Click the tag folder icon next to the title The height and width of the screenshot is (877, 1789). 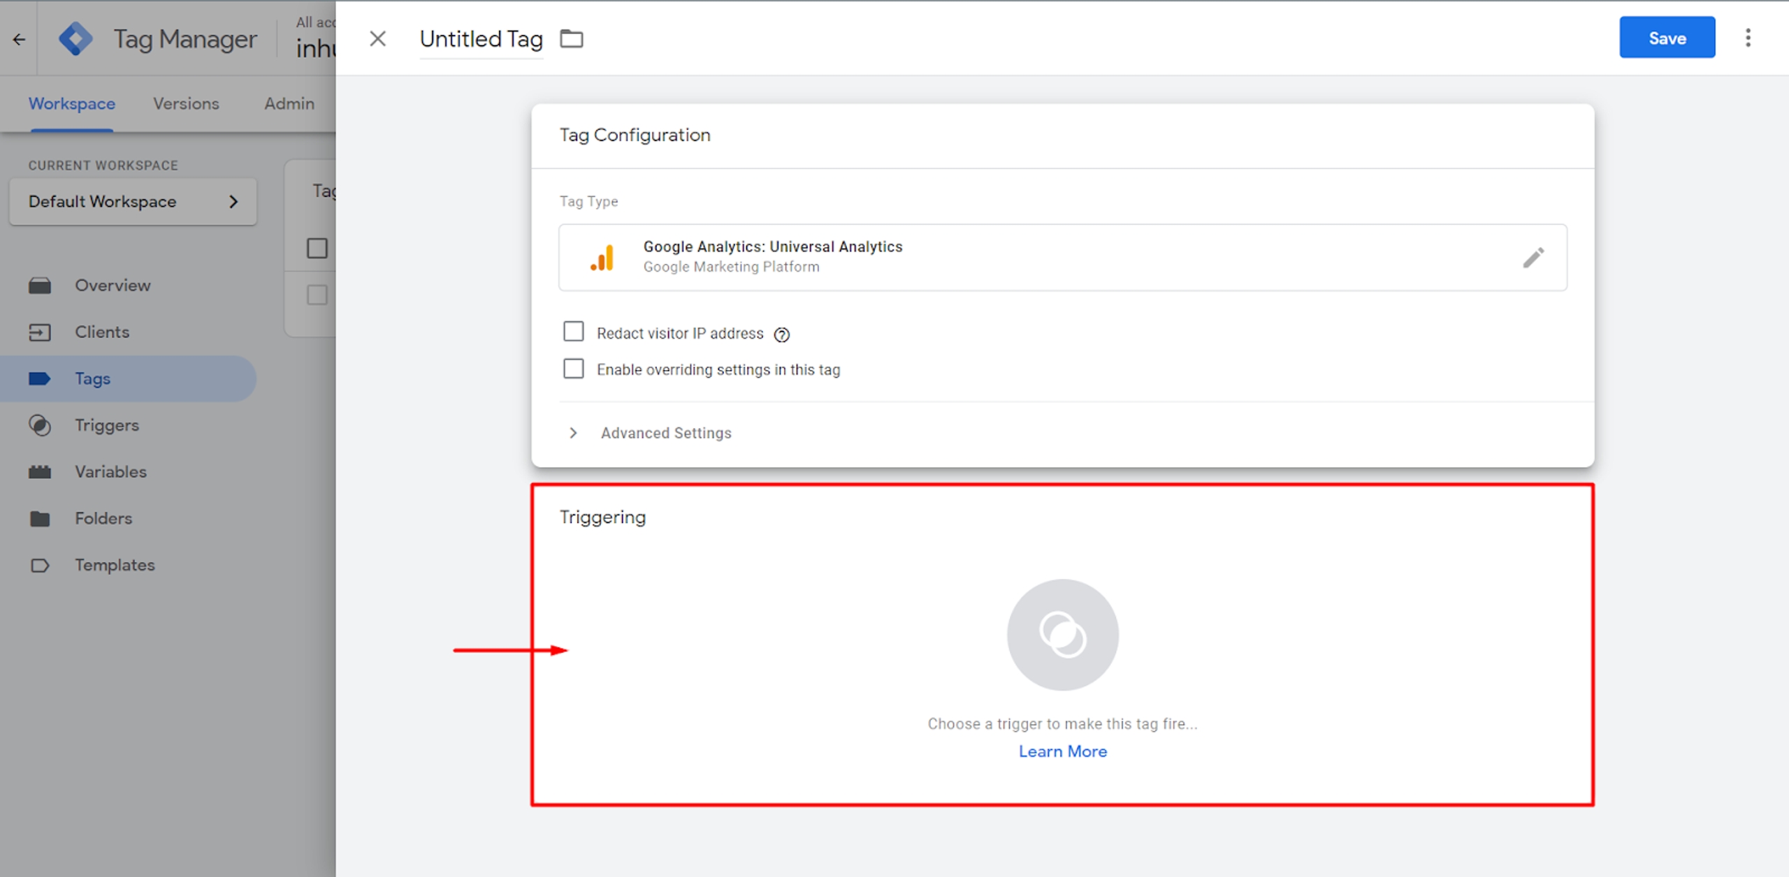[x=571, y=38]
